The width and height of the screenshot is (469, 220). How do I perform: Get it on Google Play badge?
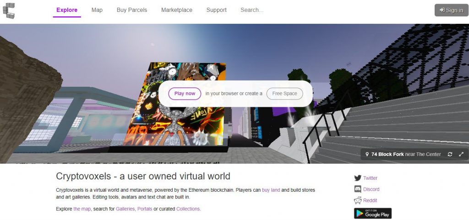tap(373, 214)
